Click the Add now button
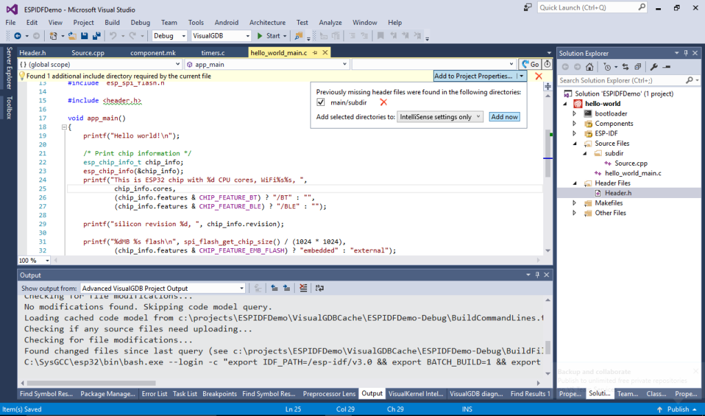 click(505, 117)
